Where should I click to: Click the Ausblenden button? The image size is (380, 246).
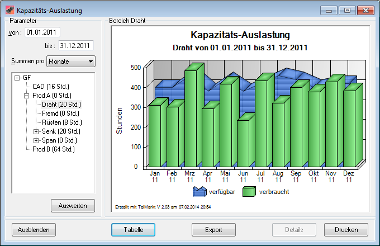coord(34,230)
